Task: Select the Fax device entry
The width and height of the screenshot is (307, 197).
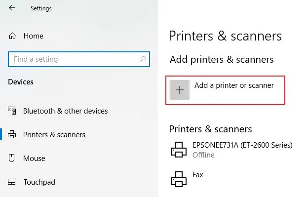Action: pos(198,175)
